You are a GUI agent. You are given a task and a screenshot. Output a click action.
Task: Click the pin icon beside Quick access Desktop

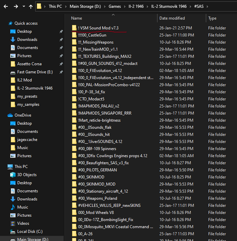tap(61, 32)
